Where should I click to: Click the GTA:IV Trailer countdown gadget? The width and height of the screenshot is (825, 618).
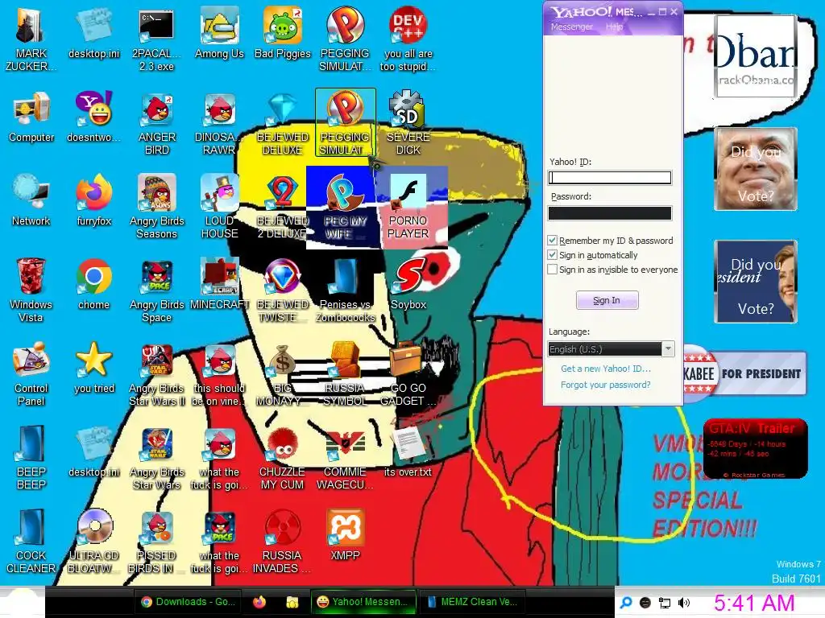coord(756,448)
